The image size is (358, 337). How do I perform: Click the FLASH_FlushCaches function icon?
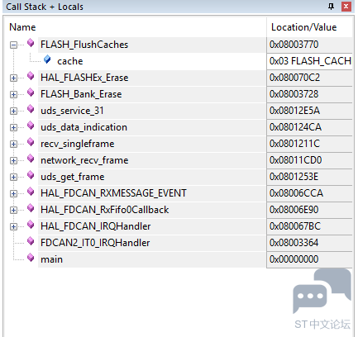tap(31, 43)
